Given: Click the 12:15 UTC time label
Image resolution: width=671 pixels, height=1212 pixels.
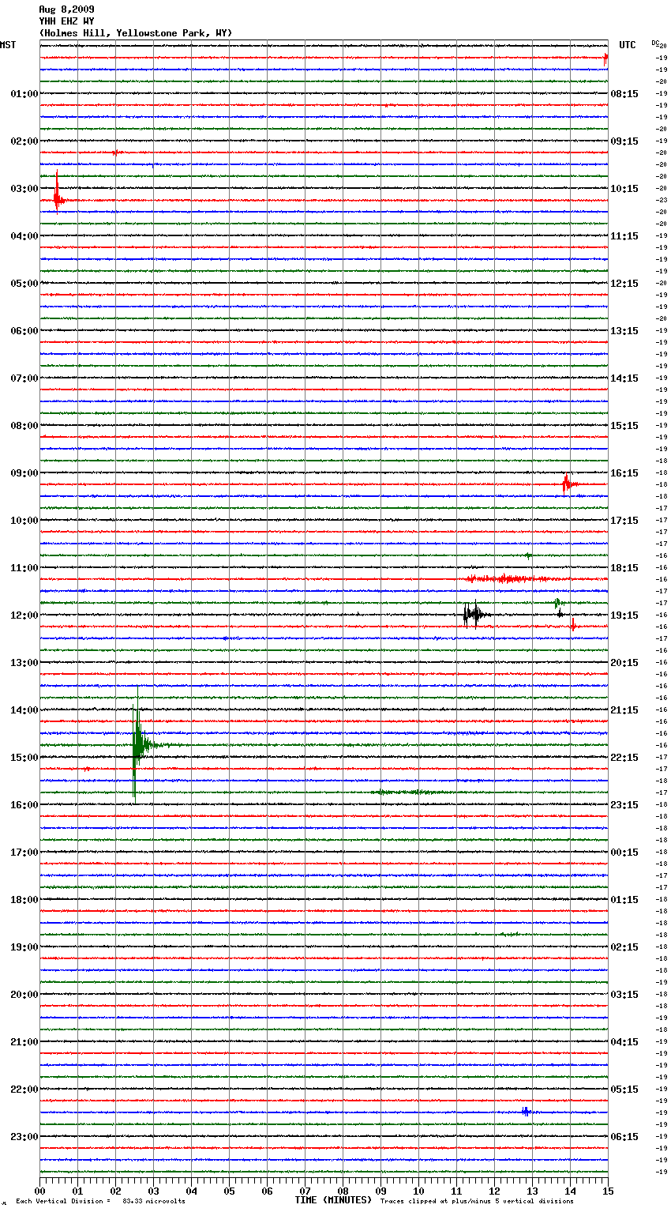Looking at the screenshot, I should tap(624, 284).
